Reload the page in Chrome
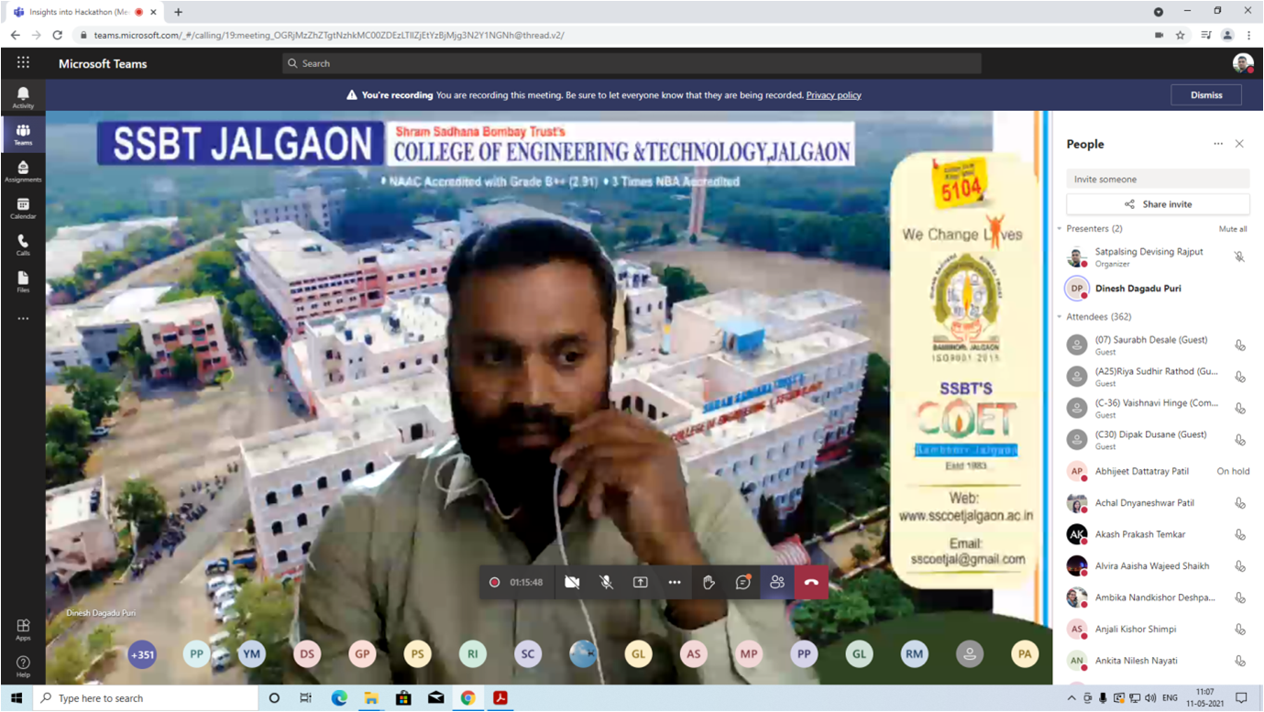Viewport: 1264px width, 712px height. [58, 35]
